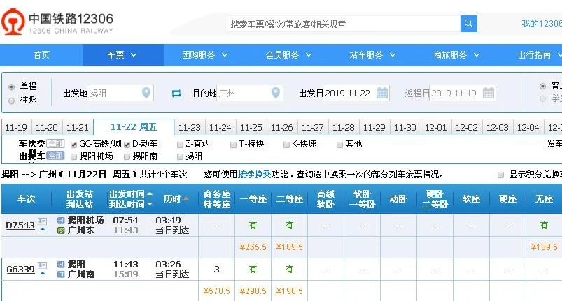The width and height of the screenshot is (562, 301).
Task: Click the ¥265.5 first class price
Action: 253,247
